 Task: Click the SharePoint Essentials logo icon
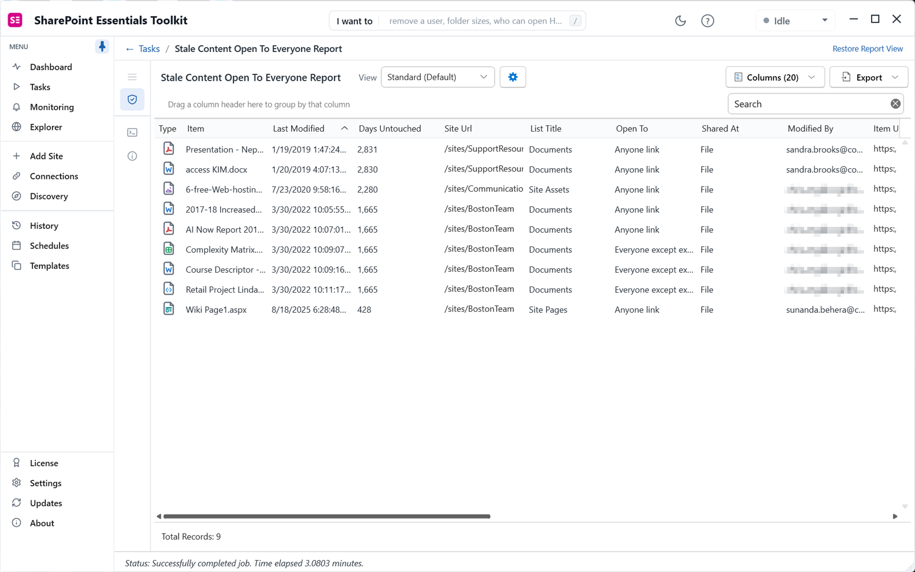point(15,20)
